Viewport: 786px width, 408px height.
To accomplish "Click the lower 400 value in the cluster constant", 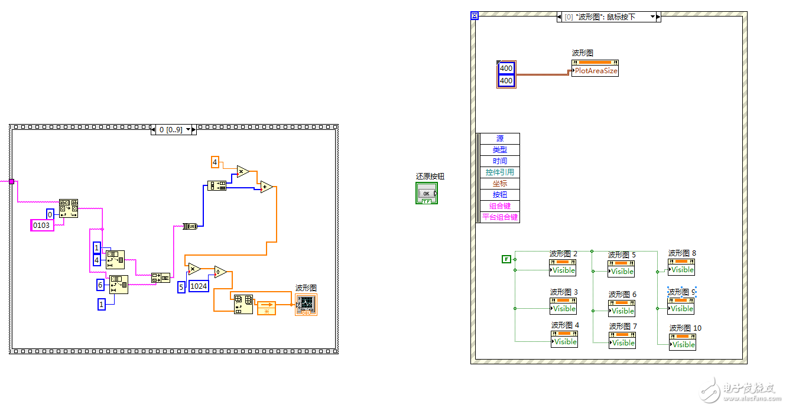I will 506,81.
